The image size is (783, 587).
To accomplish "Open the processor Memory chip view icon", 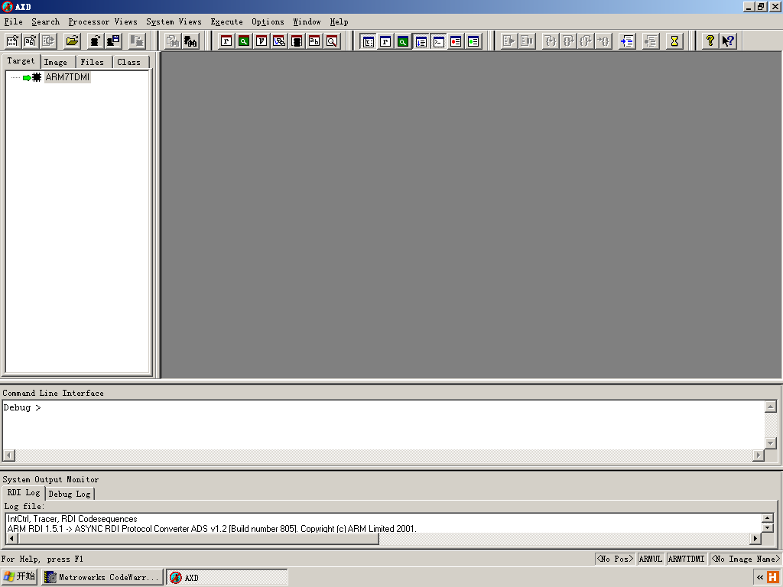I will (297, 41).
